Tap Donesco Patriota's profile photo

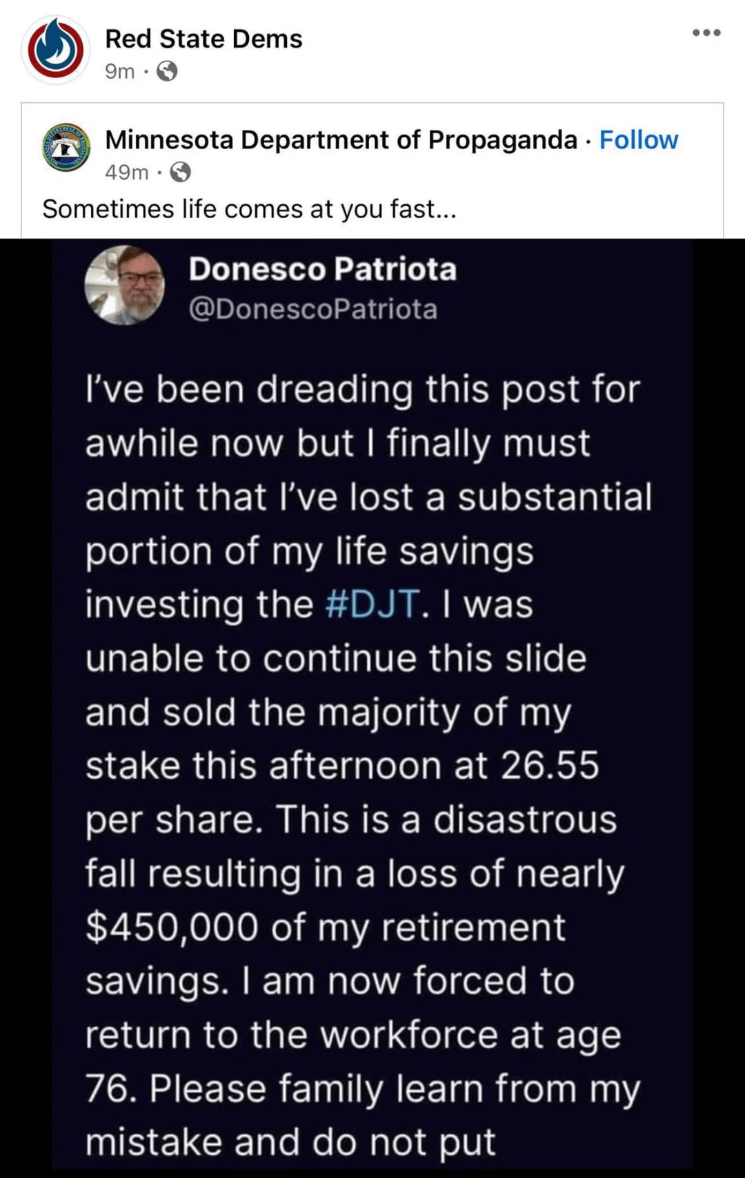pos(125,285)
